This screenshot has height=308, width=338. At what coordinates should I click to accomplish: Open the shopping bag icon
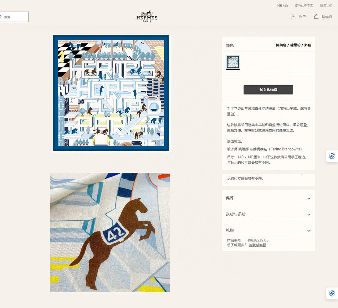pos(316,17)
